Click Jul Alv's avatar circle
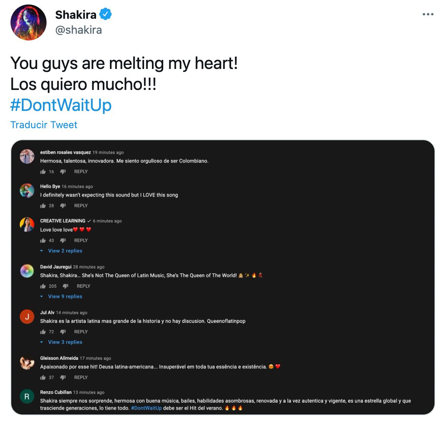Viewport: 442px width, 428px height. (x=27, y=317)
